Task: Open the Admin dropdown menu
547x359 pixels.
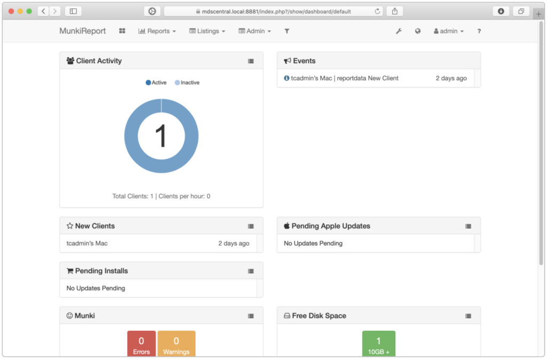Action: click(x=255, y=31)
